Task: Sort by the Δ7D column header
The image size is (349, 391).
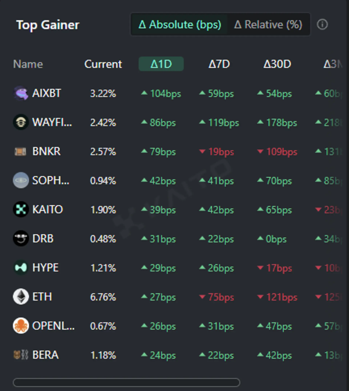Action: click(219, 64)
